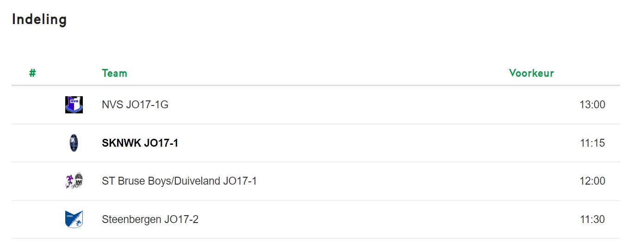Click the empty rank cell in NVS row
632x248 pixels.
(x=32, y=105)
